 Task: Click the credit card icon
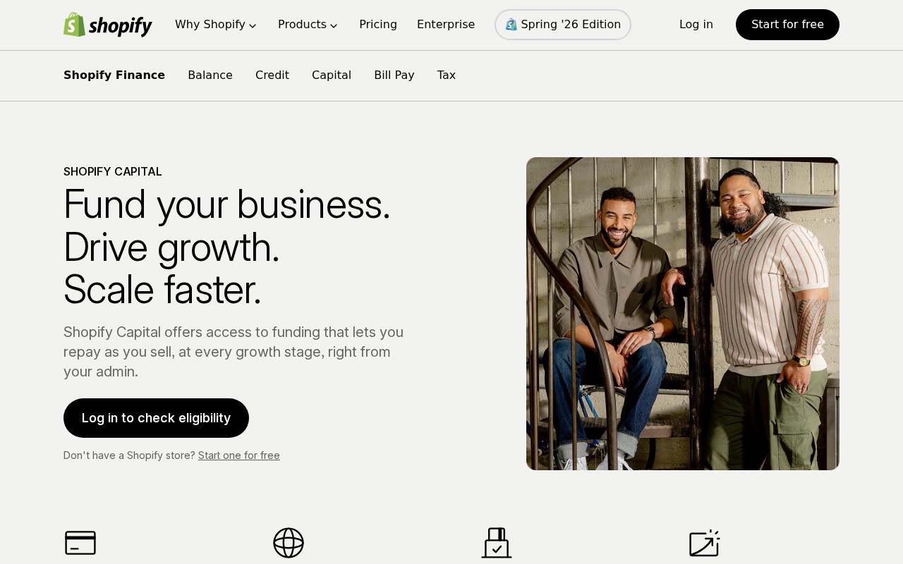click(80, 543)
